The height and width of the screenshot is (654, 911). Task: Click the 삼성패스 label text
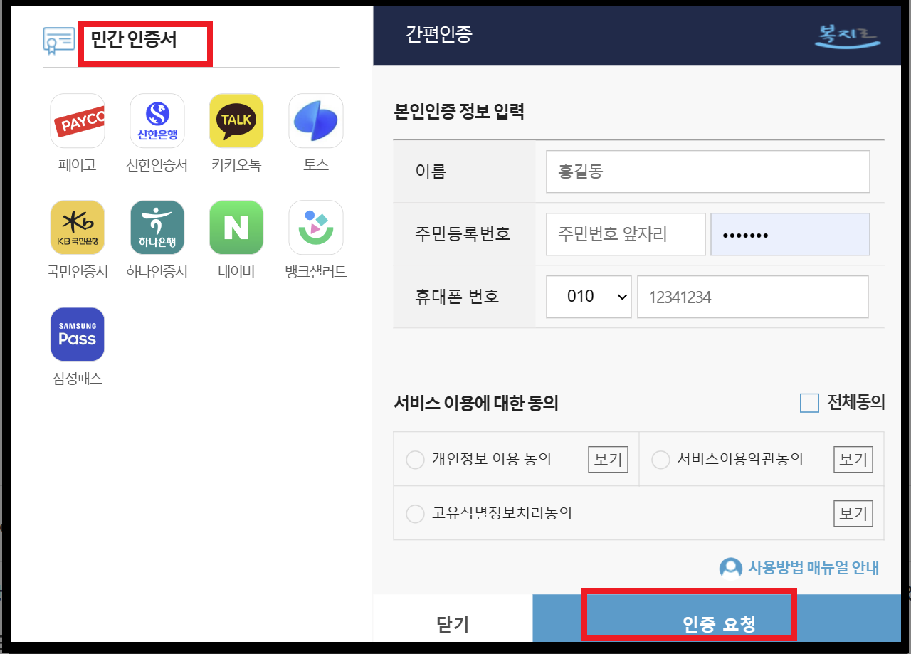[x=78, y=379]
